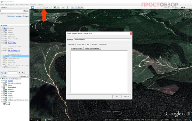Image resolution: width=192 pixels, height=121 pixels.
Task: Switch to the Стиль, цвет tab
Action: 81,44
